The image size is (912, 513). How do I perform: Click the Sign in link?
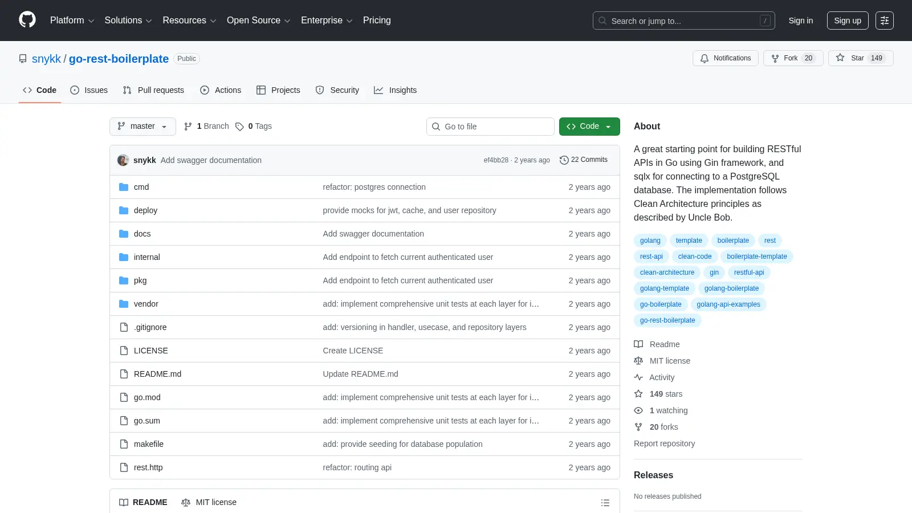(801, 21)
